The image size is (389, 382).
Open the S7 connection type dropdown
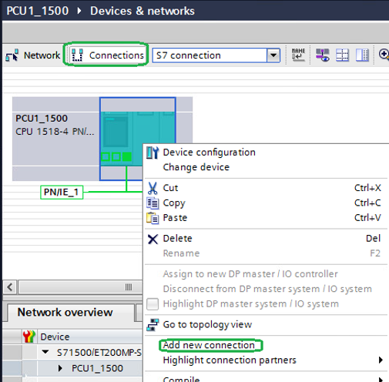tap(273, 55)
